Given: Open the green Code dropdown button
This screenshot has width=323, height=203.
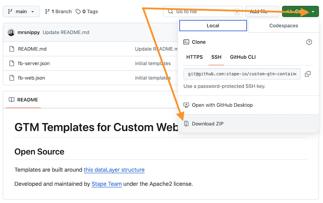Looking at the screenshot, I should tap(301, 11).
